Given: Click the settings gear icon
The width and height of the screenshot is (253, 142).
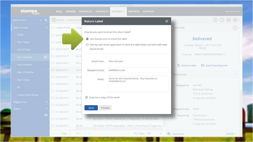Looking at the screenshot, I should click(235, 20).
